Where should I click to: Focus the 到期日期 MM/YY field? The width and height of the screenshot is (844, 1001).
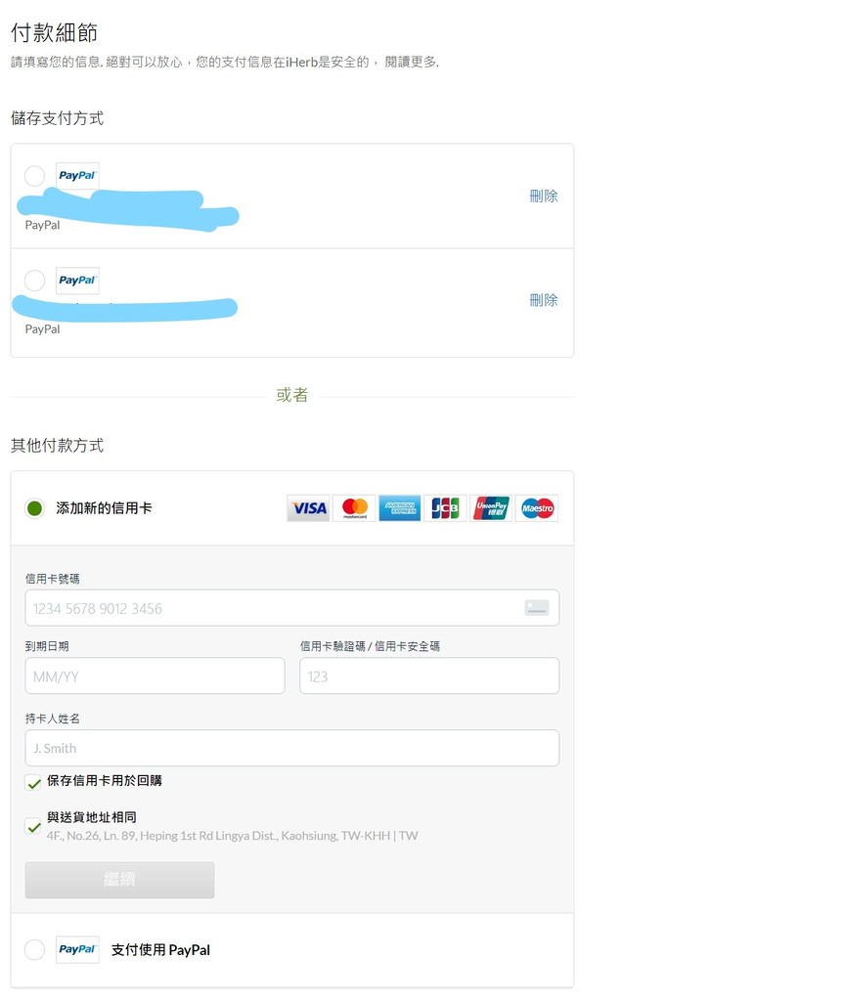(x=155, y=676)
